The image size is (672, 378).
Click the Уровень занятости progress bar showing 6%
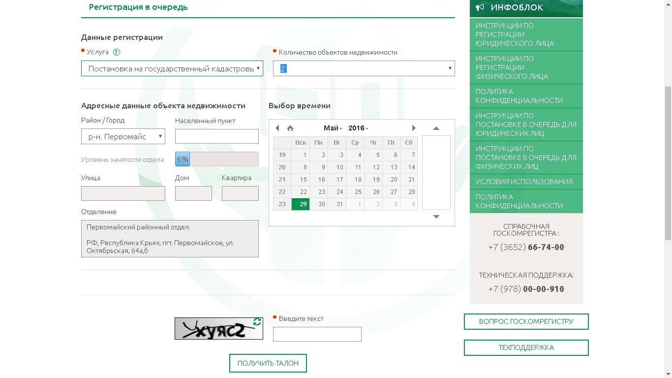[217, 159]
